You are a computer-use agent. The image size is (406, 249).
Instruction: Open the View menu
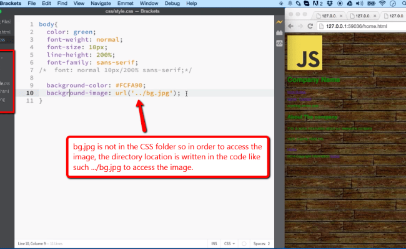click(79, 3)
